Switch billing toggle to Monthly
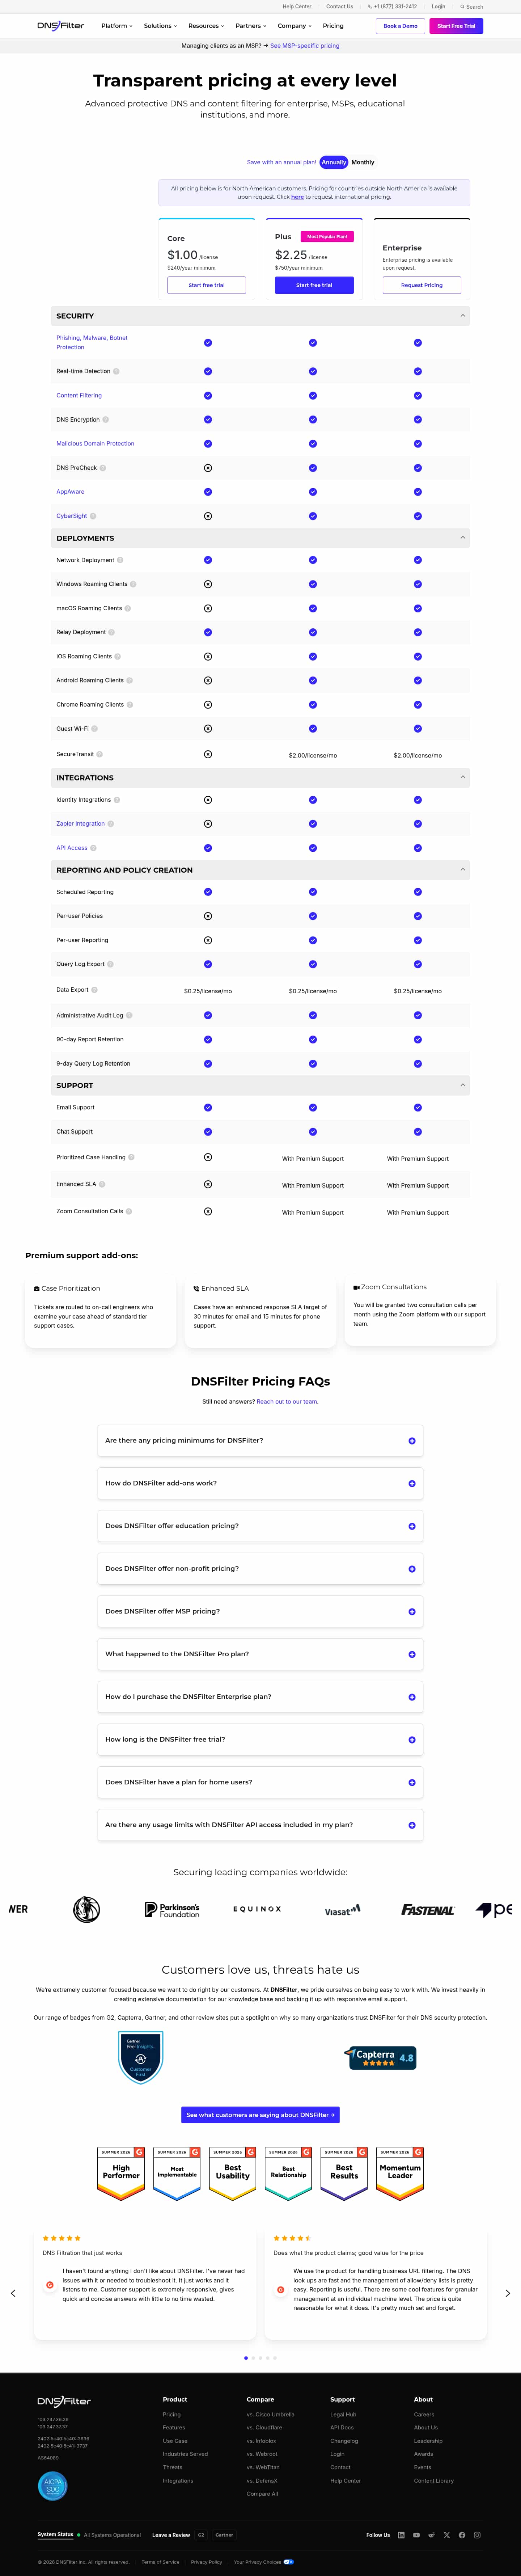The width and height of the screenshot is (521, 2576). [x=363, y=162]
